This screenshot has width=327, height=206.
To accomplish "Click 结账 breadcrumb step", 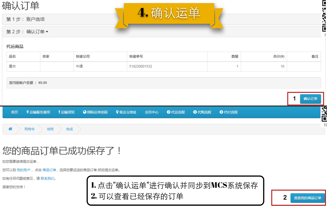I will coord(50,129).
